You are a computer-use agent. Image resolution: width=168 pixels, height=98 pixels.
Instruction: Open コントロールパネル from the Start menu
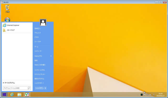tap(40, 70)
